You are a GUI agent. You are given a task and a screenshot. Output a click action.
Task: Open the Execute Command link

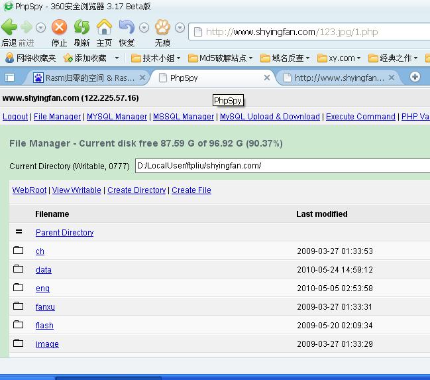coord(360,117)
